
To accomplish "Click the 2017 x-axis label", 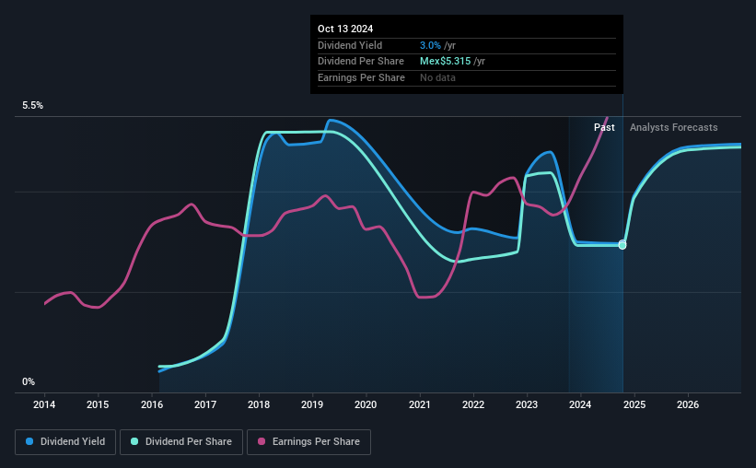I will [205, 404].
